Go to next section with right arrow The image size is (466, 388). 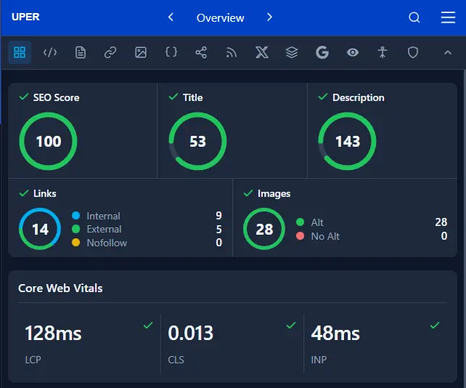(269, 17)
